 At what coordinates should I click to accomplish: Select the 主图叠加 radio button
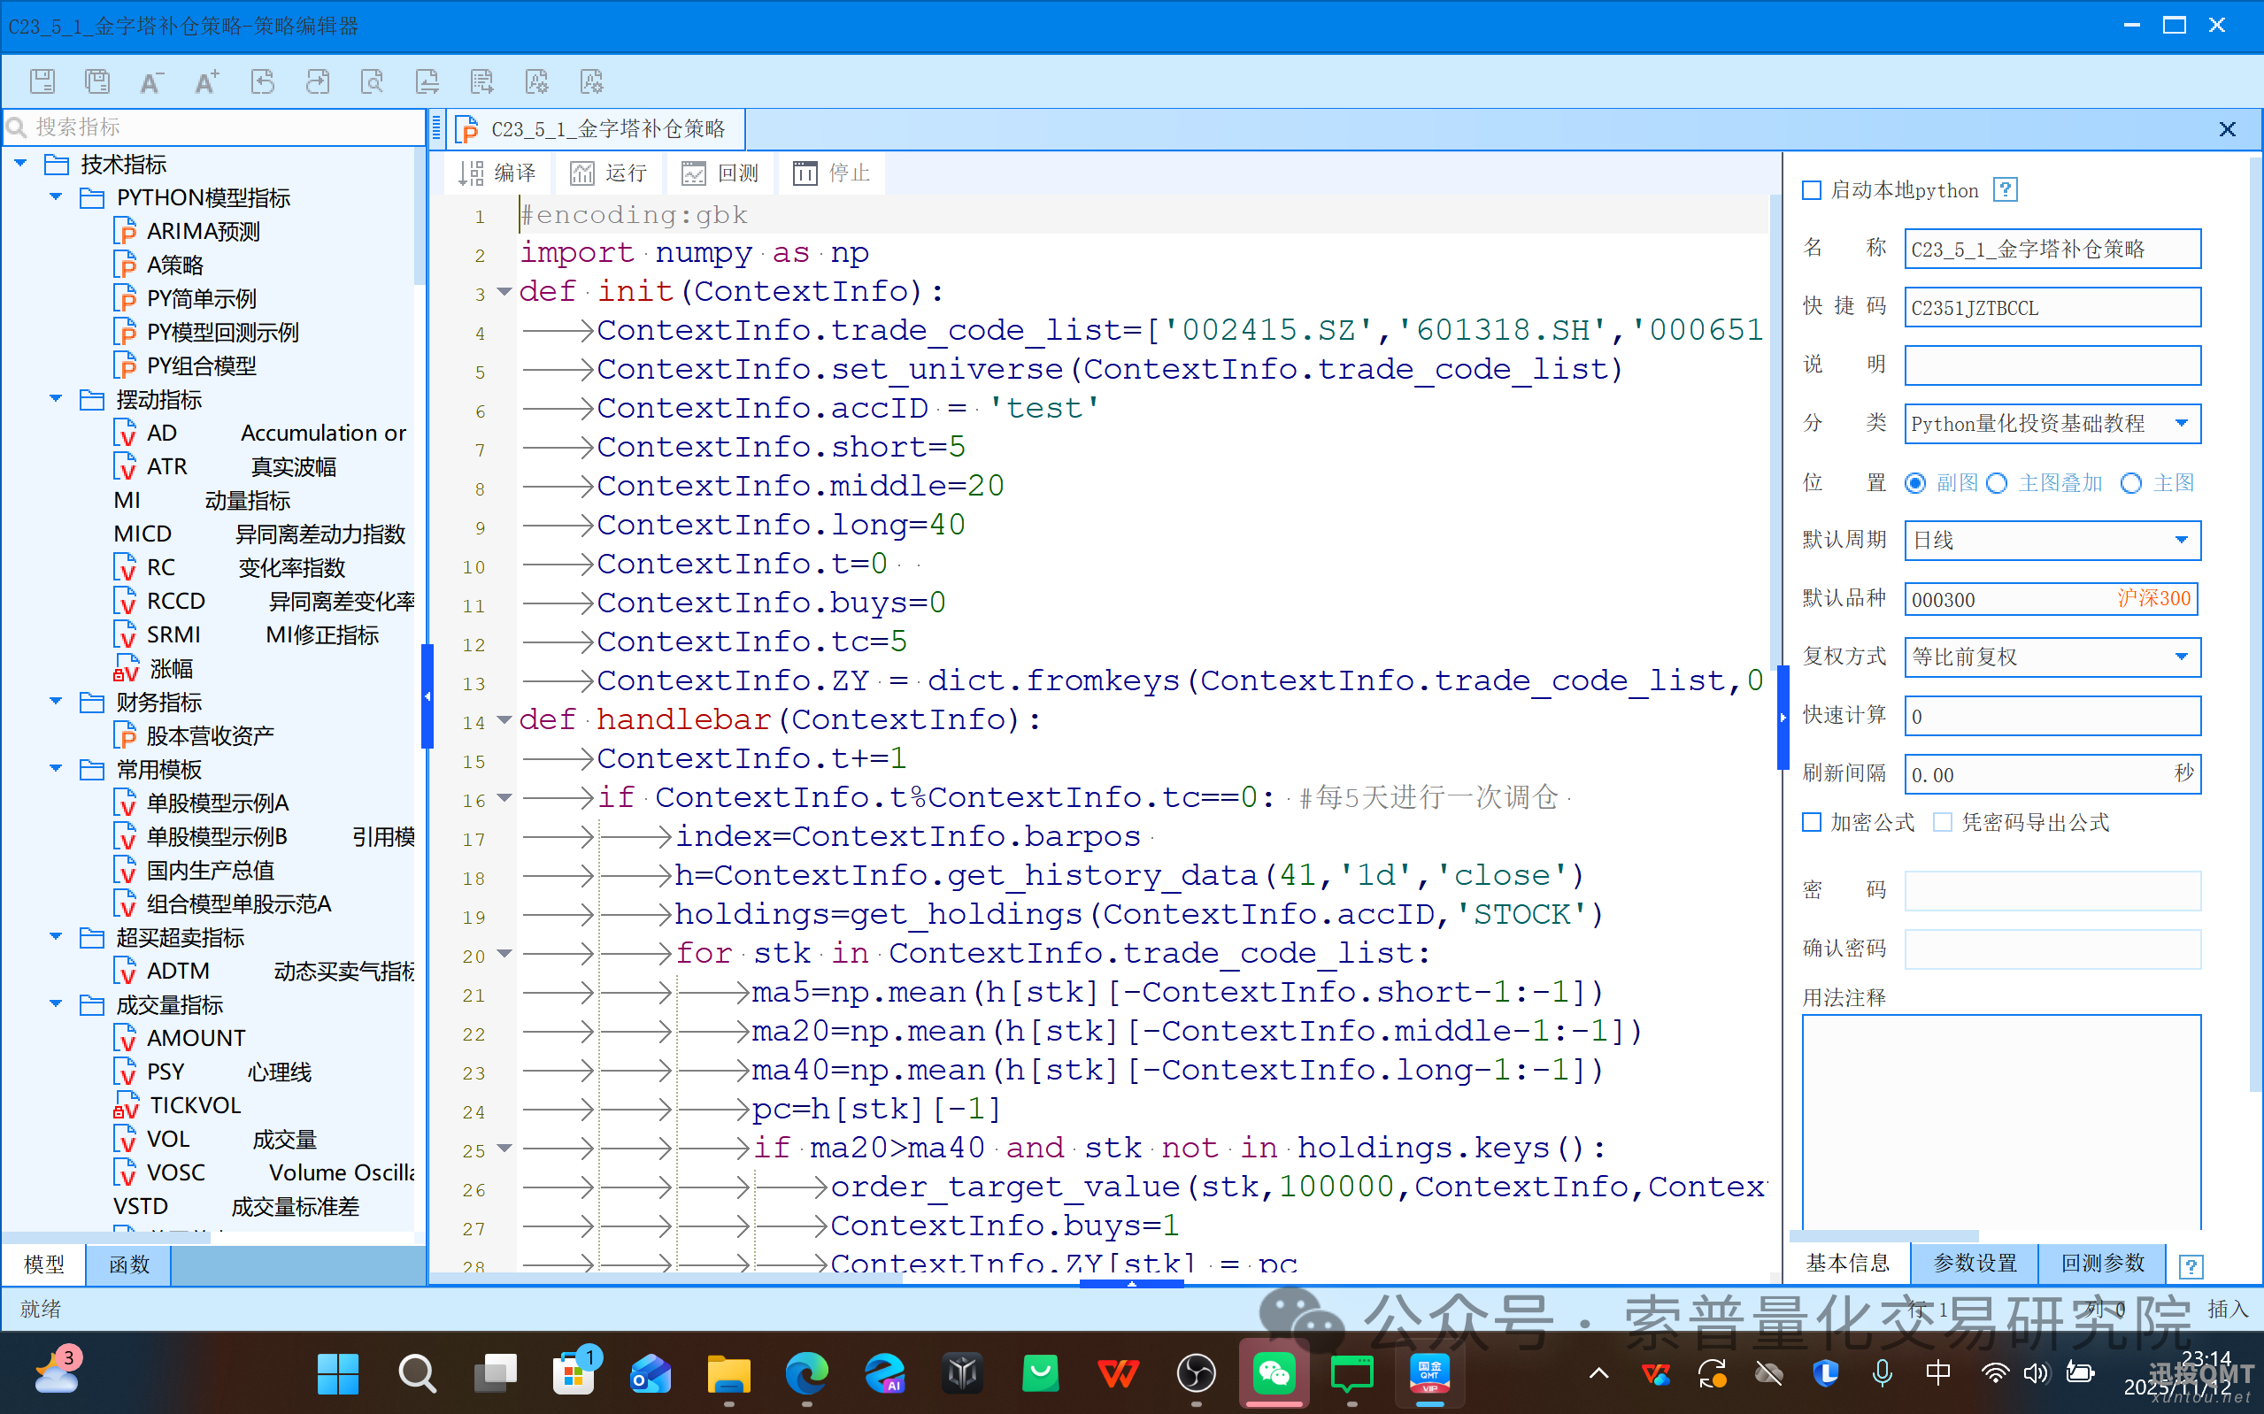[x=1997, y=483]
